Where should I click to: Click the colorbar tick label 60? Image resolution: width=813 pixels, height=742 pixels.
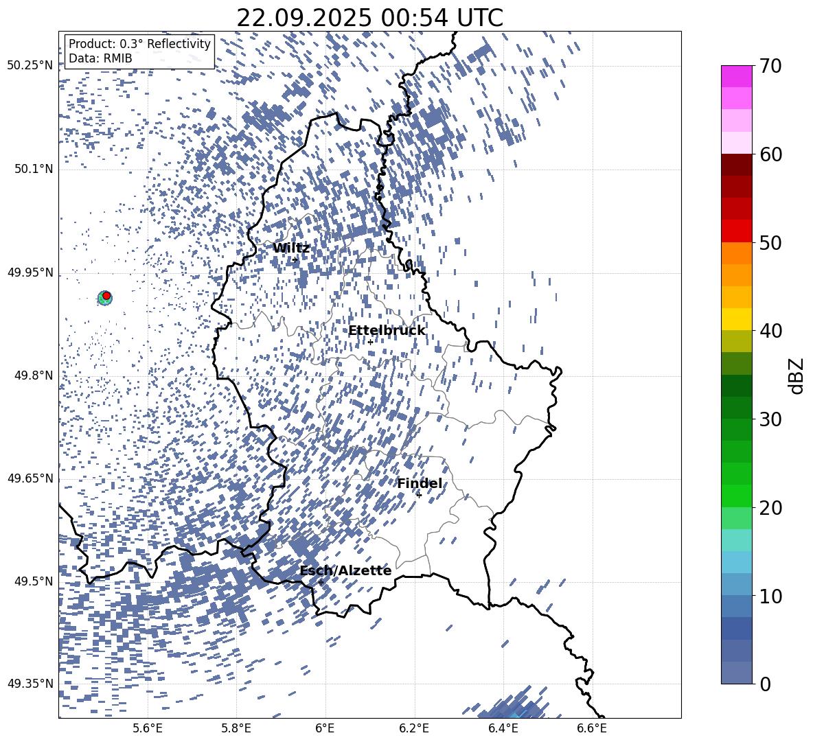point(771,154)
